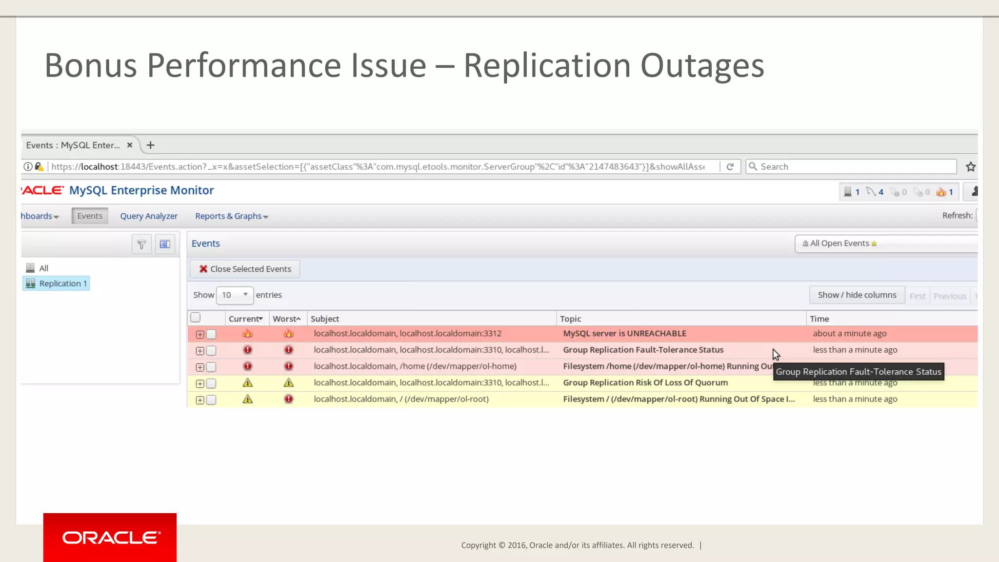Sort by the Current column

pos(246,319)
